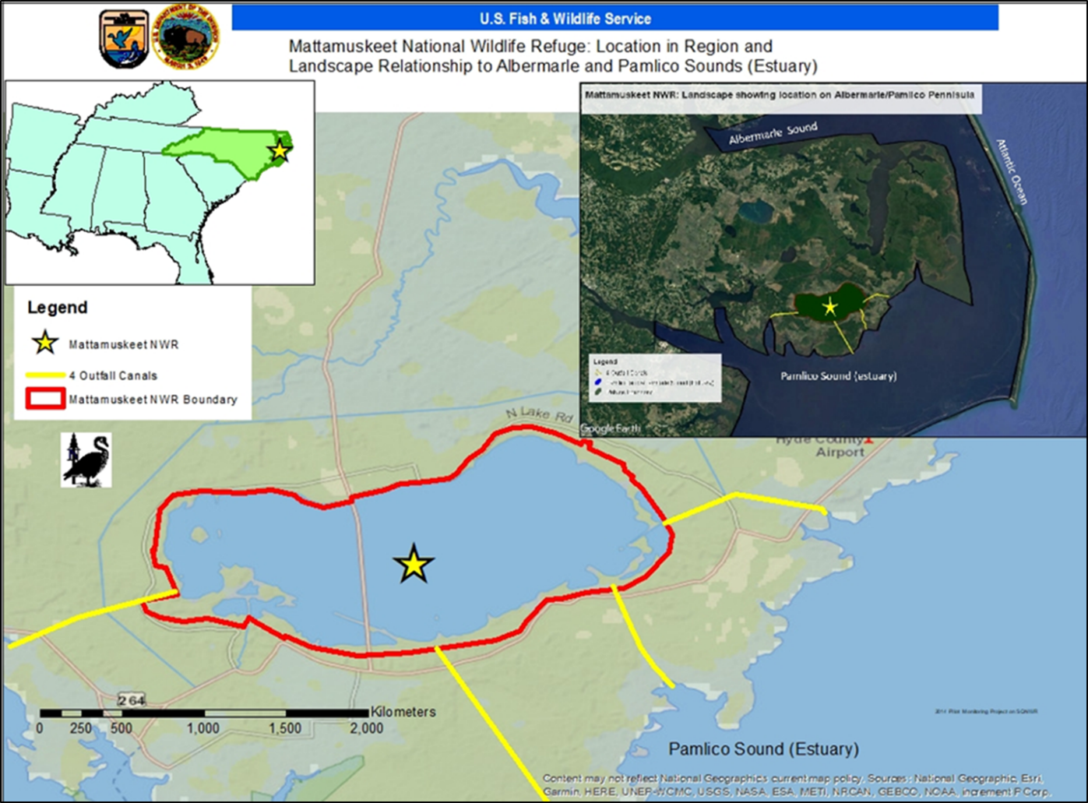Click the star on the southeastern US inset map
This screenshot has height=803, width=1088.
pos(279,150)
